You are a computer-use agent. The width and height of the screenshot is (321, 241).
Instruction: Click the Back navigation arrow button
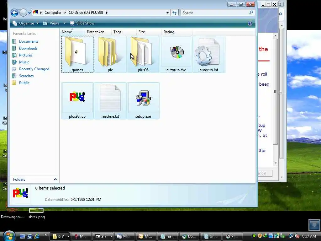[x=14, y=13]
